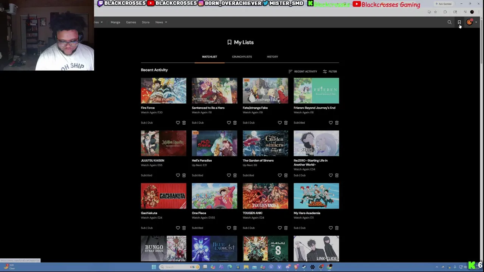Open the My Hero Academia title link

tap(307, 213)
